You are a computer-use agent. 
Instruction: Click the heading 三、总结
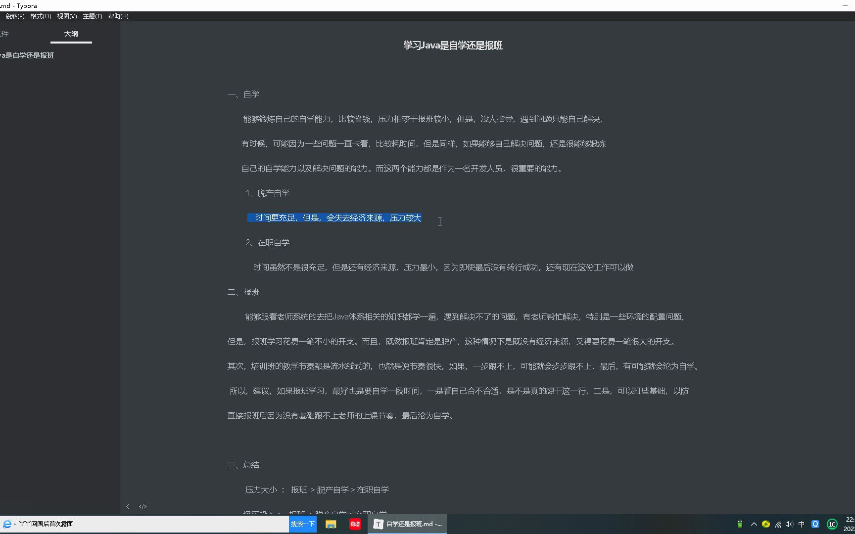coord(243,465)
